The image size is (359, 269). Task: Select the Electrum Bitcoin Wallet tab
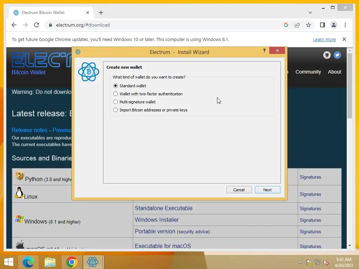tap(51, 13)
